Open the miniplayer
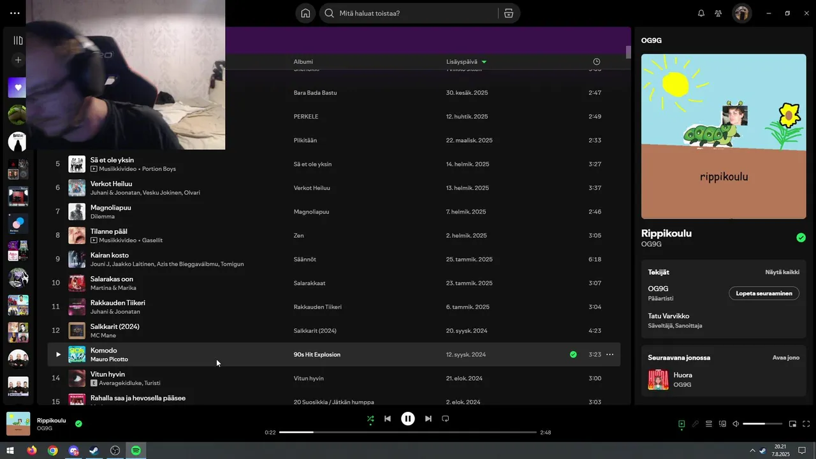The width and height of the screenshot is (816, 459). click(x=793, y=424)
